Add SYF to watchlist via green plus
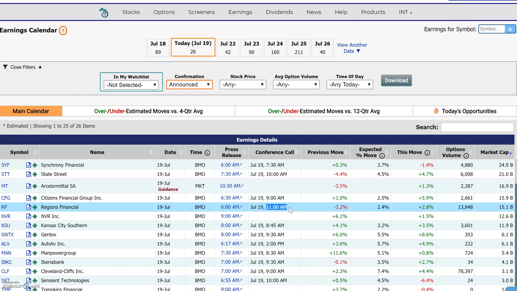Image resolution: width=517 pixels, height=291 pixels. pyautogui.click(x=35, y=165)
